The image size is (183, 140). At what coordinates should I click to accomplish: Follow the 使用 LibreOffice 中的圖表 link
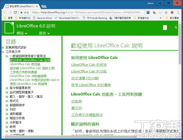coord(91,85)
